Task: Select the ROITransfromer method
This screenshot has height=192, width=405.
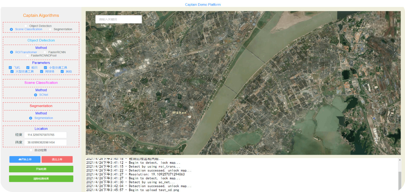Action: (12, 52)
